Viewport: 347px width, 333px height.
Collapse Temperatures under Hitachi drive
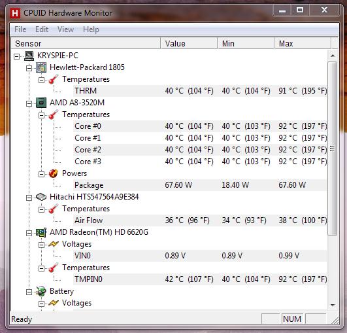coord(41,209)
